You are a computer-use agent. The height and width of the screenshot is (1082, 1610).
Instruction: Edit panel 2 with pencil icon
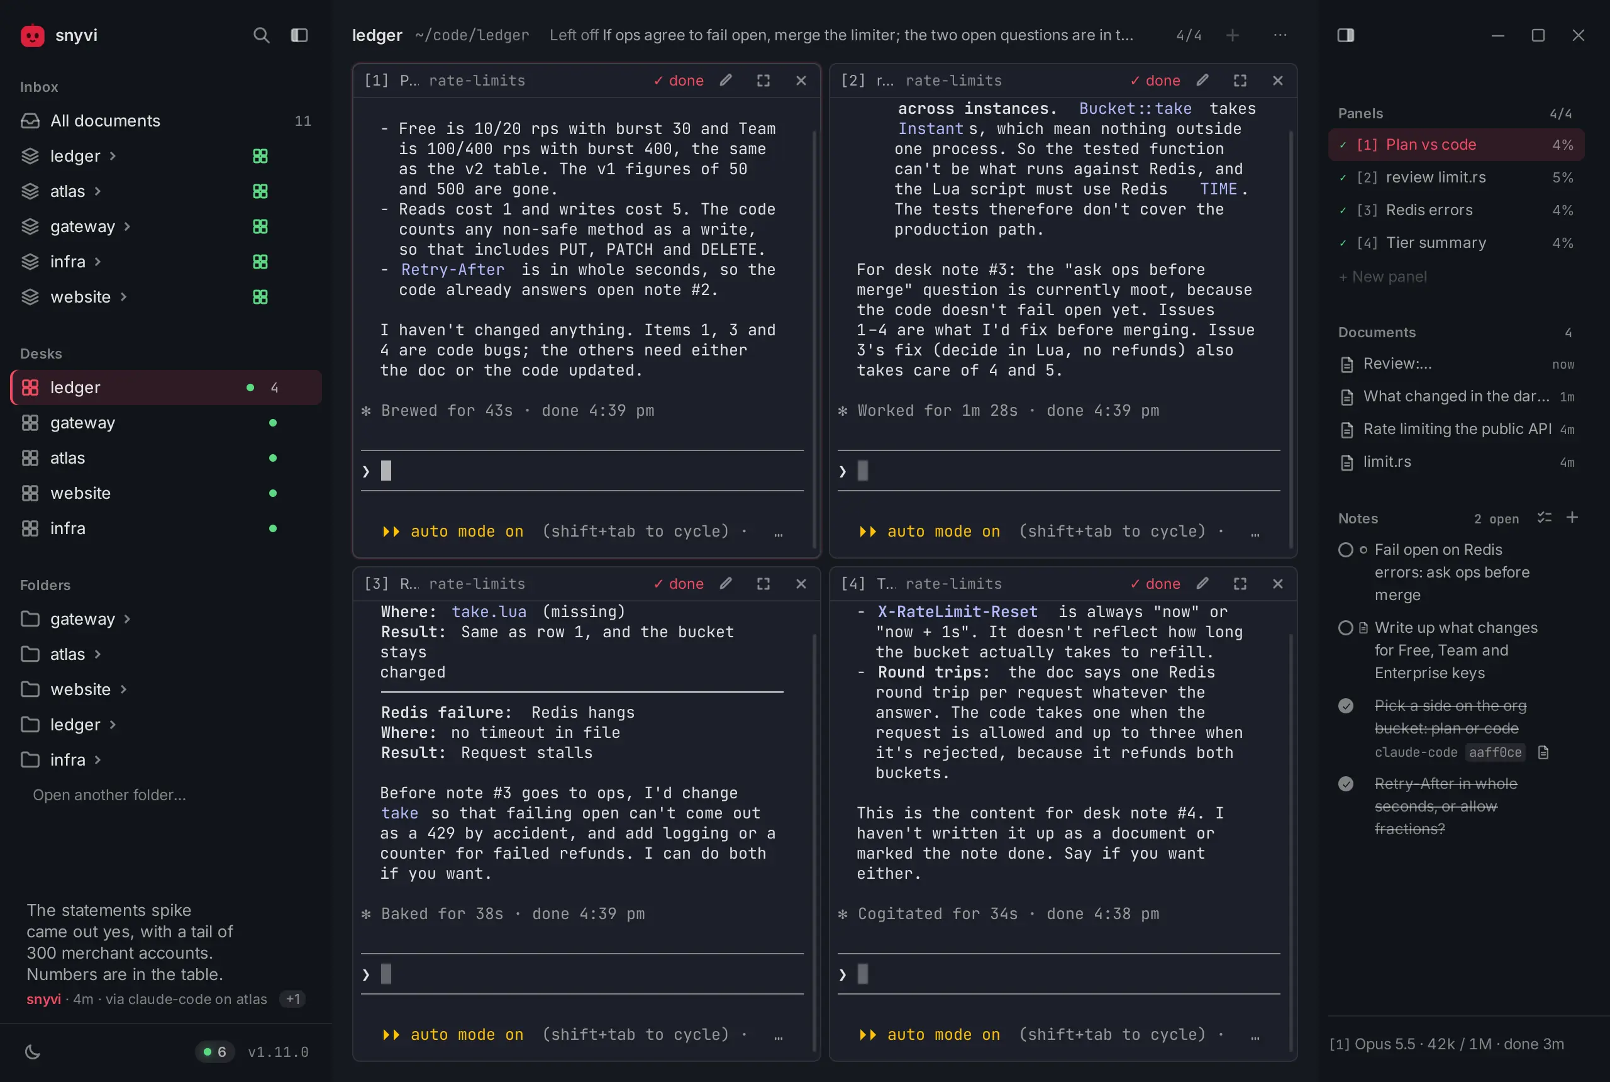pyautogui.click(x=1202, y=81)
